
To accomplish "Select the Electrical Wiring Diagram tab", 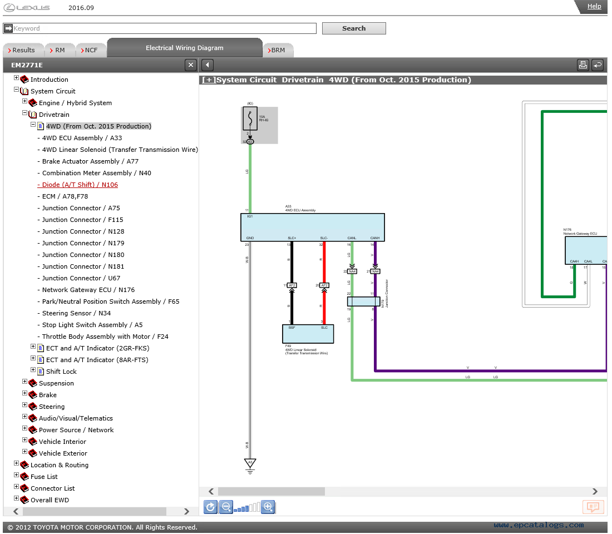I will (185, 48).
